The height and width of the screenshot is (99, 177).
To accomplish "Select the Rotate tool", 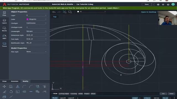I will point(11,92).
